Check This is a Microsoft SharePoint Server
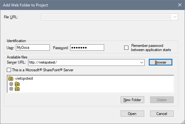 click(9, 70)
